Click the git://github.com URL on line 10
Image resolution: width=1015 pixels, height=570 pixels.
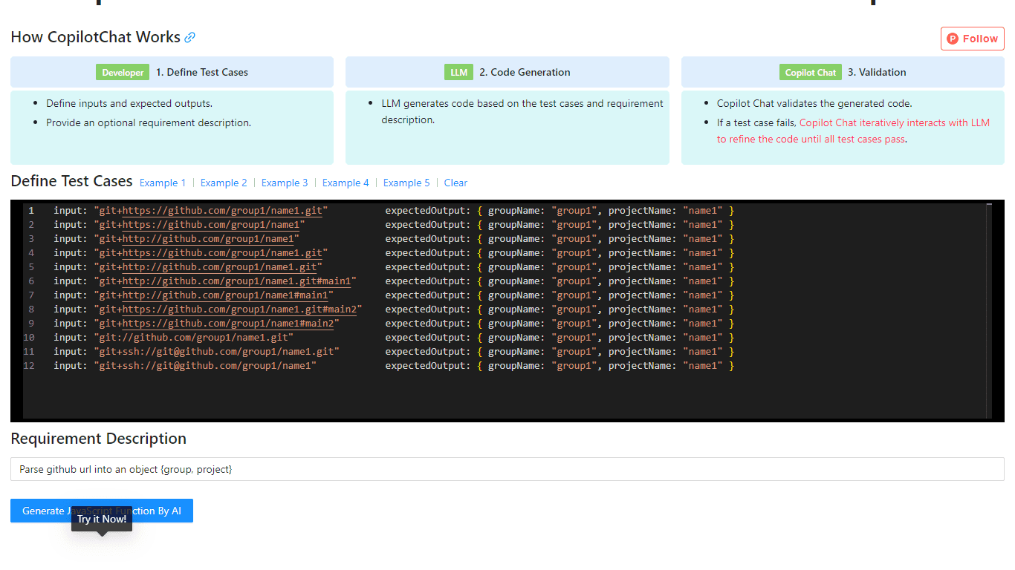click(193, 338)
